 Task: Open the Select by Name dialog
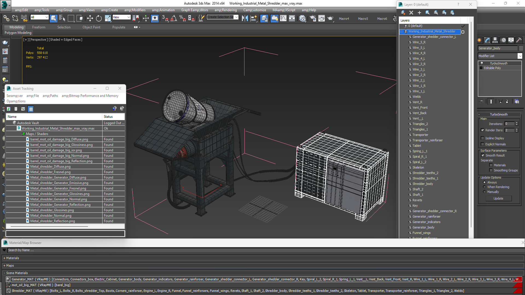62,18
